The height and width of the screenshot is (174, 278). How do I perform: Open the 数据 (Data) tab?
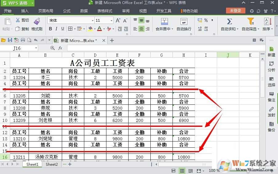tap(84, 11)
